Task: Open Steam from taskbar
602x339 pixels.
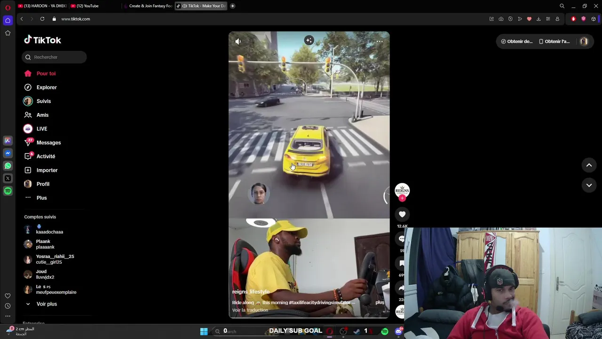Action: coord(357,331)
